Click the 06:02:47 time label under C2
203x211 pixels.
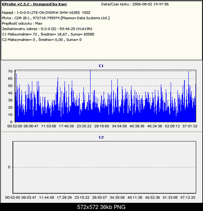(x=29, y=197)
